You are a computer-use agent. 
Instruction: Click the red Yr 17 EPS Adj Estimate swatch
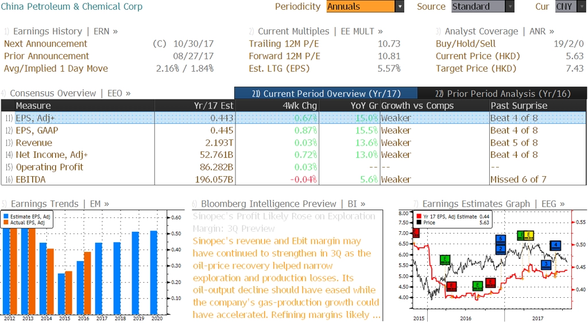click(x=419, y=217)
